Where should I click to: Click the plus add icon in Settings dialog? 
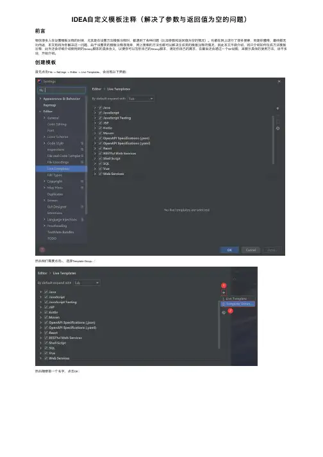coord(277,108)
